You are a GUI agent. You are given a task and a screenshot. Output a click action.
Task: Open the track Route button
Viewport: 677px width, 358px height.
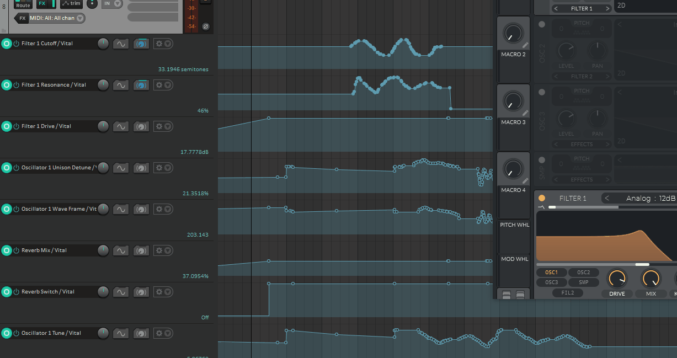tap(23, 4)
